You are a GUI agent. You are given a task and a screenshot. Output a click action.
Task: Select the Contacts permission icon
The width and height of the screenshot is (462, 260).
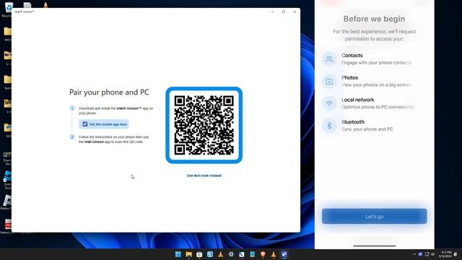click(x=329, y=59)
